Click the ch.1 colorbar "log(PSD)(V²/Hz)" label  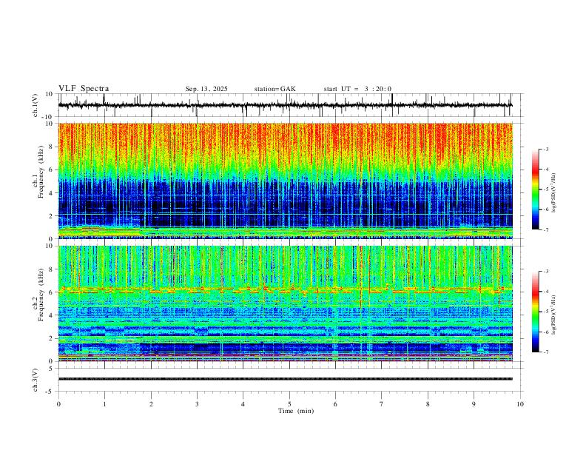point(554,193)
